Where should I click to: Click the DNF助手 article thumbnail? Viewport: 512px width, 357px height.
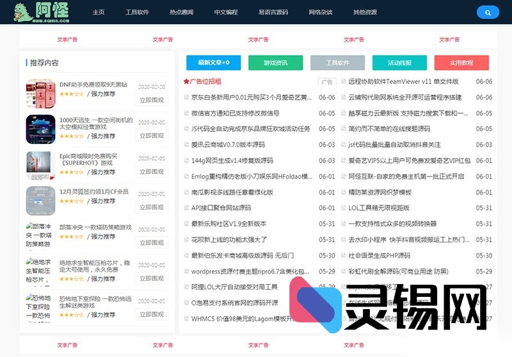(x=40, y=93)
